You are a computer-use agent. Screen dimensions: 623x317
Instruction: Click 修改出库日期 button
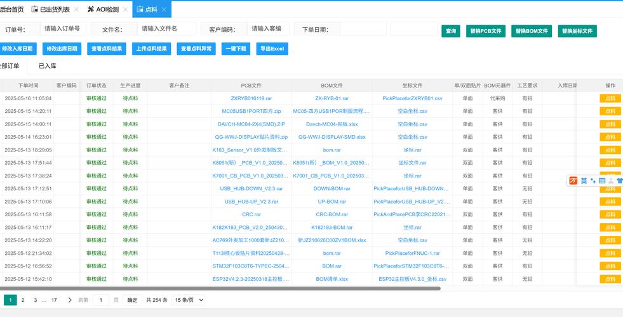pos(62,49)
